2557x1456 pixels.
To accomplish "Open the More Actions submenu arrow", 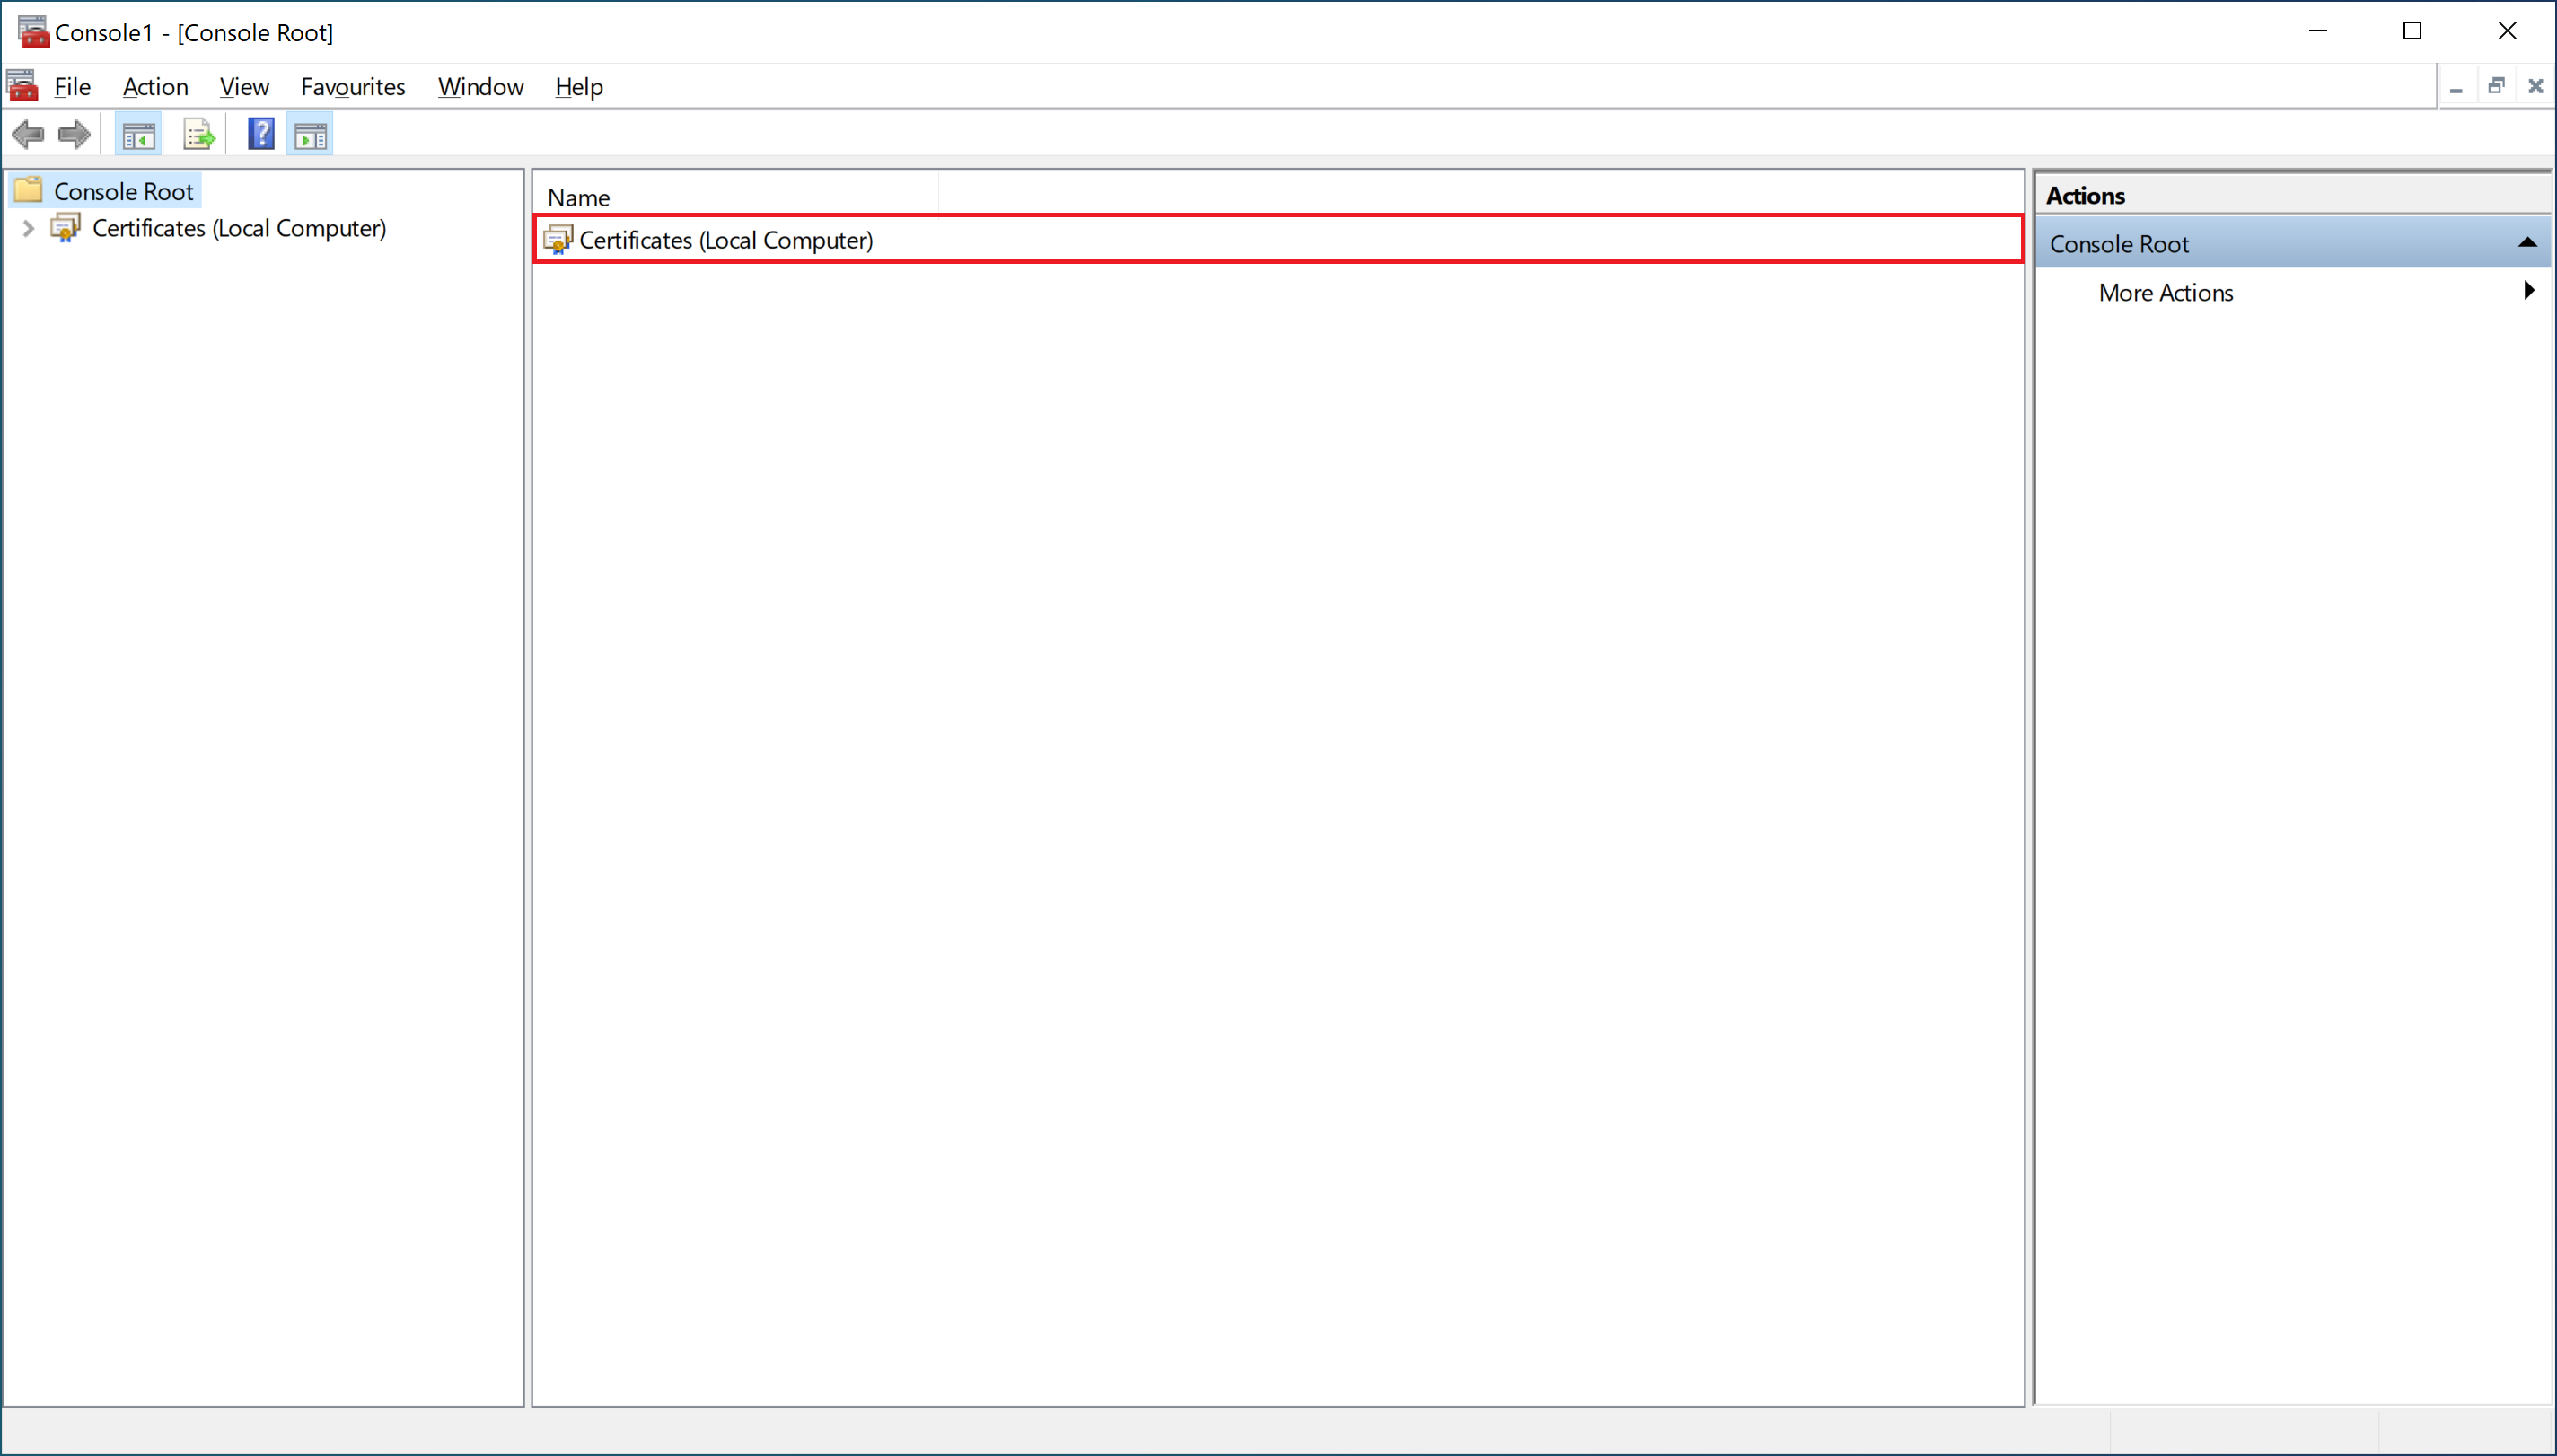I will pos(2528,291).
